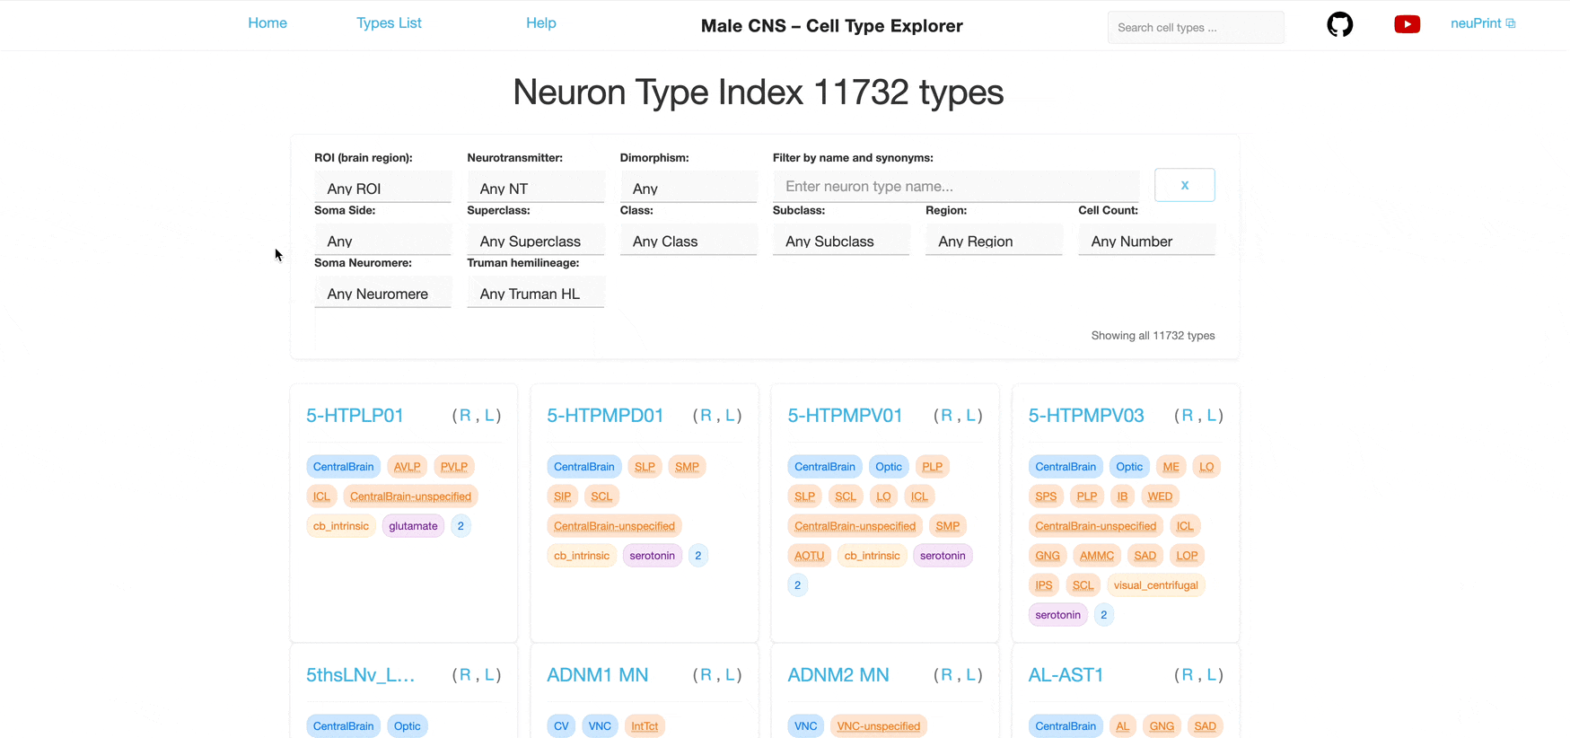Open the 5-HTPLP01 neuron type
Screen dimensions: 1570x738
point(355,416)
